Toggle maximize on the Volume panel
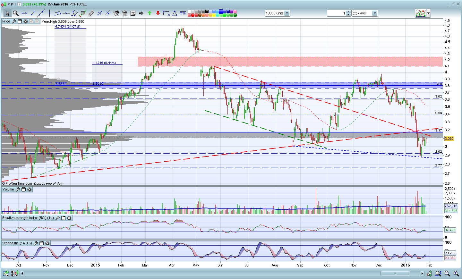The height and width of the screenshot is (279, 462). click(x=23, y=190)
